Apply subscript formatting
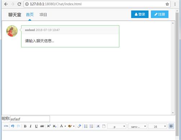The image size is (181, 140). coord(54,126)
